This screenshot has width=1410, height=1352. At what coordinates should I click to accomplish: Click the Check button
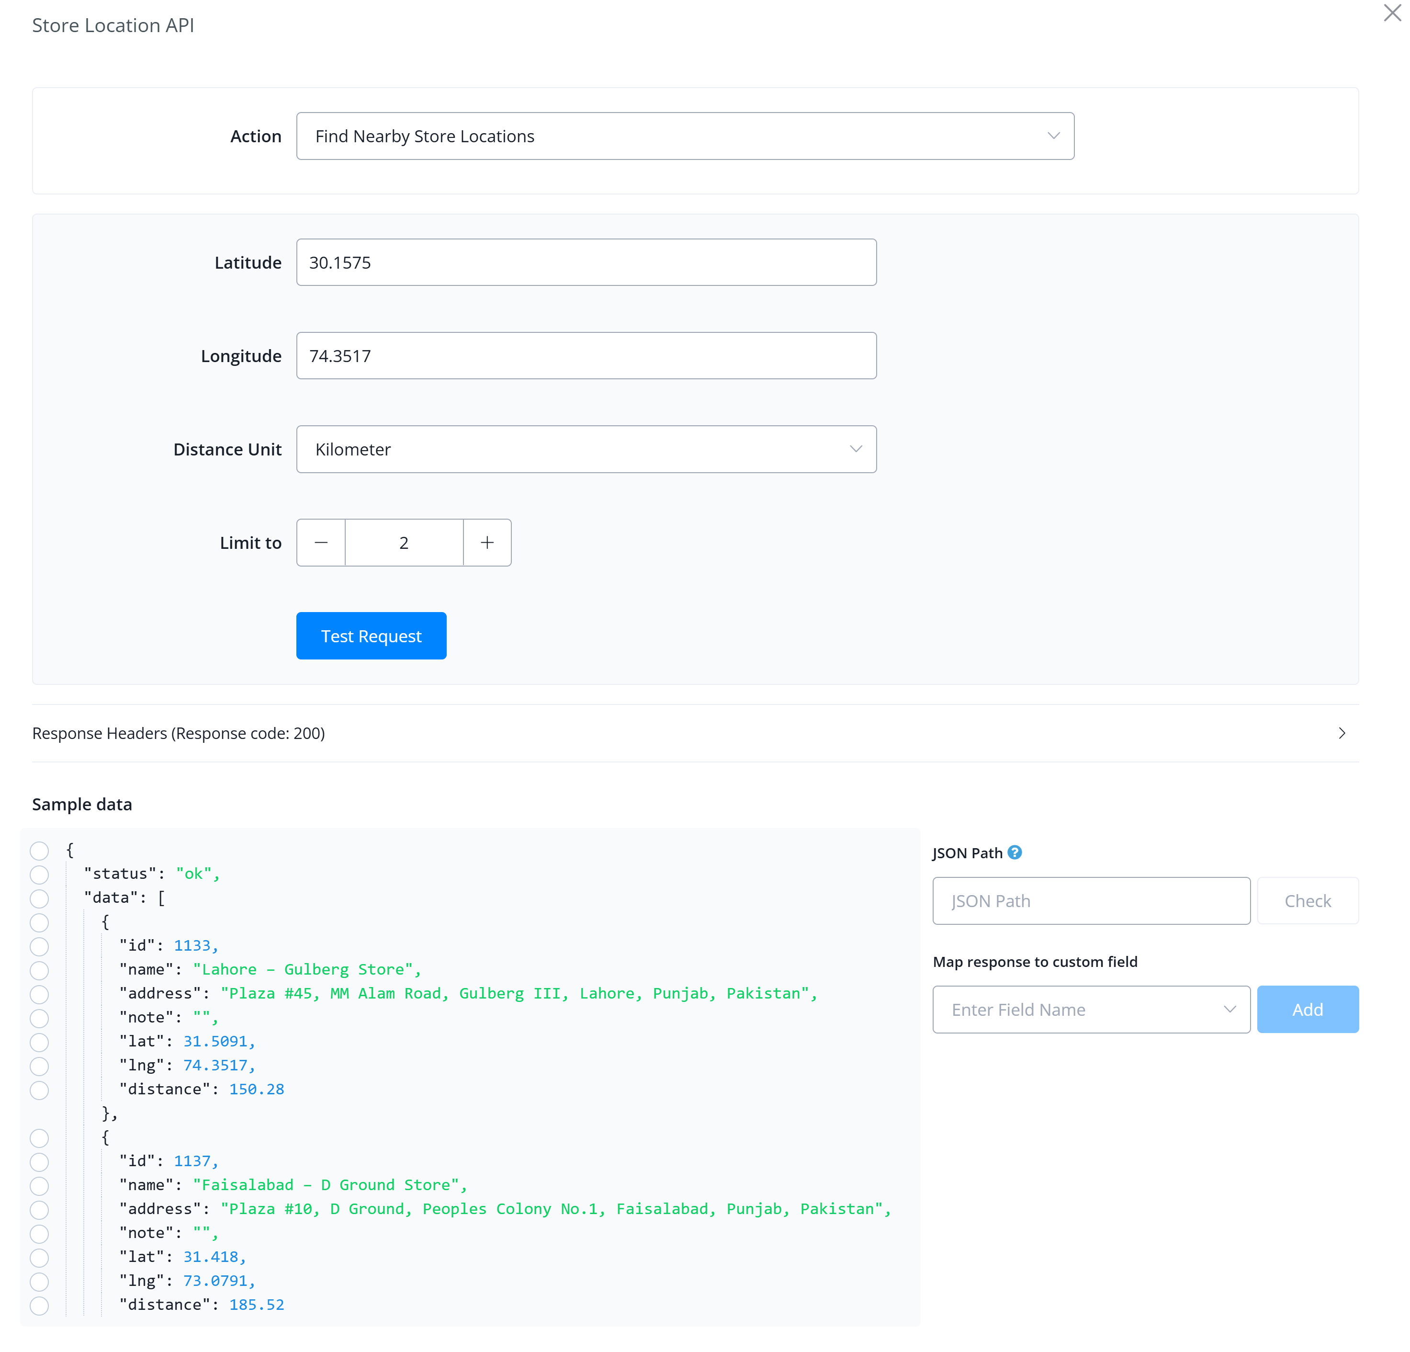[1307, 901]
